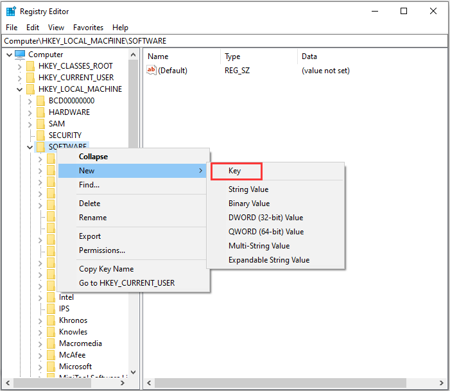The width and height of the screenshot is (450, 391).
Task: Select DWORD (32-bit) Value option
Action: [266, 218]
